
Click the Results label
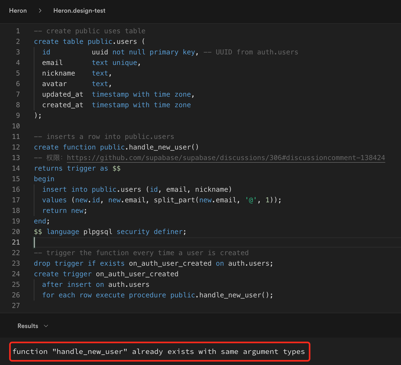pos(27,326)
